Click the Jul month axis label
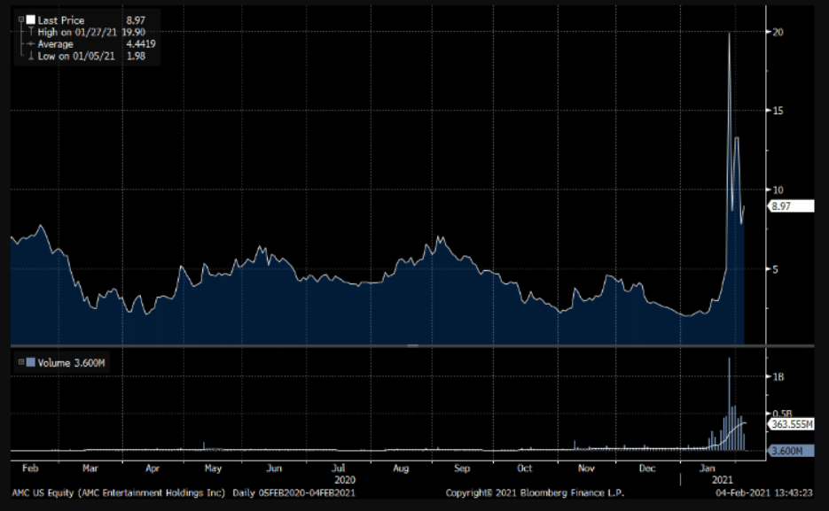The width and height of the screenshot is (829, 511). coord(339,468)
